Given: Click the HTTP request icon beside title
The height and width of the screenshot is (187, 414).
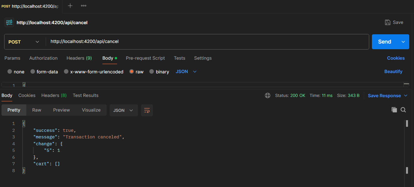Looking at the screenshot, I should (x=9, y=22).
